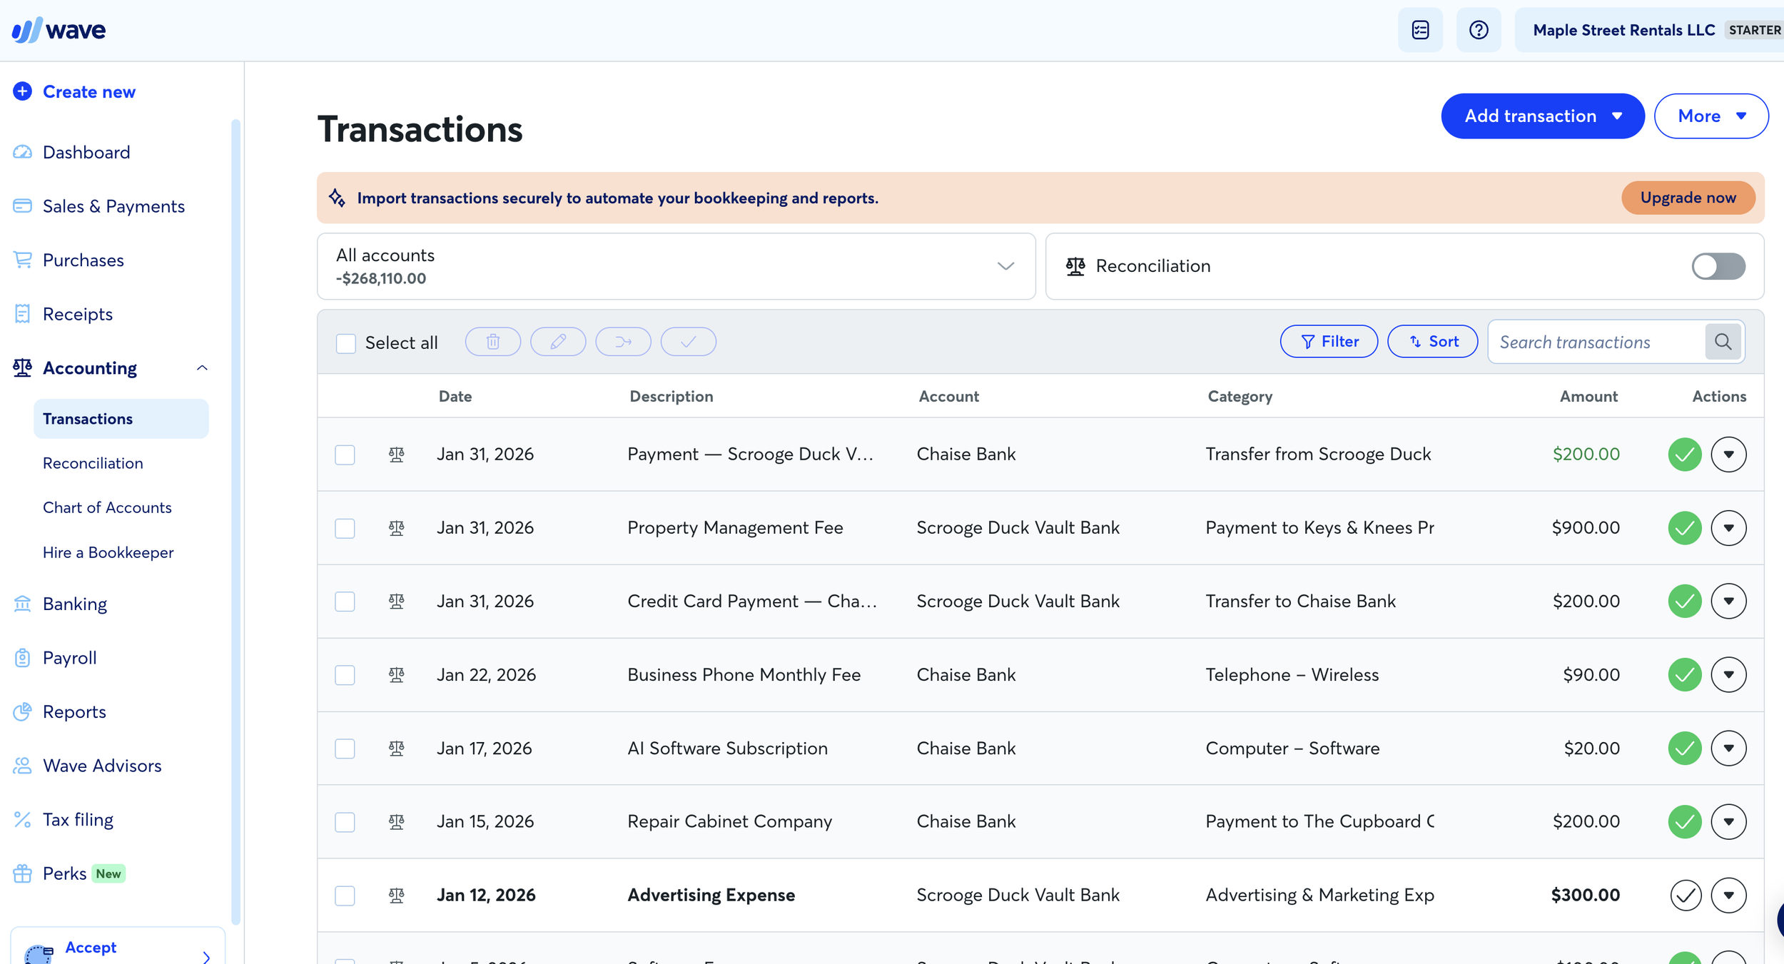Click the green verified checkmark on Business Phone Monthly Fee

(1684, 674)
